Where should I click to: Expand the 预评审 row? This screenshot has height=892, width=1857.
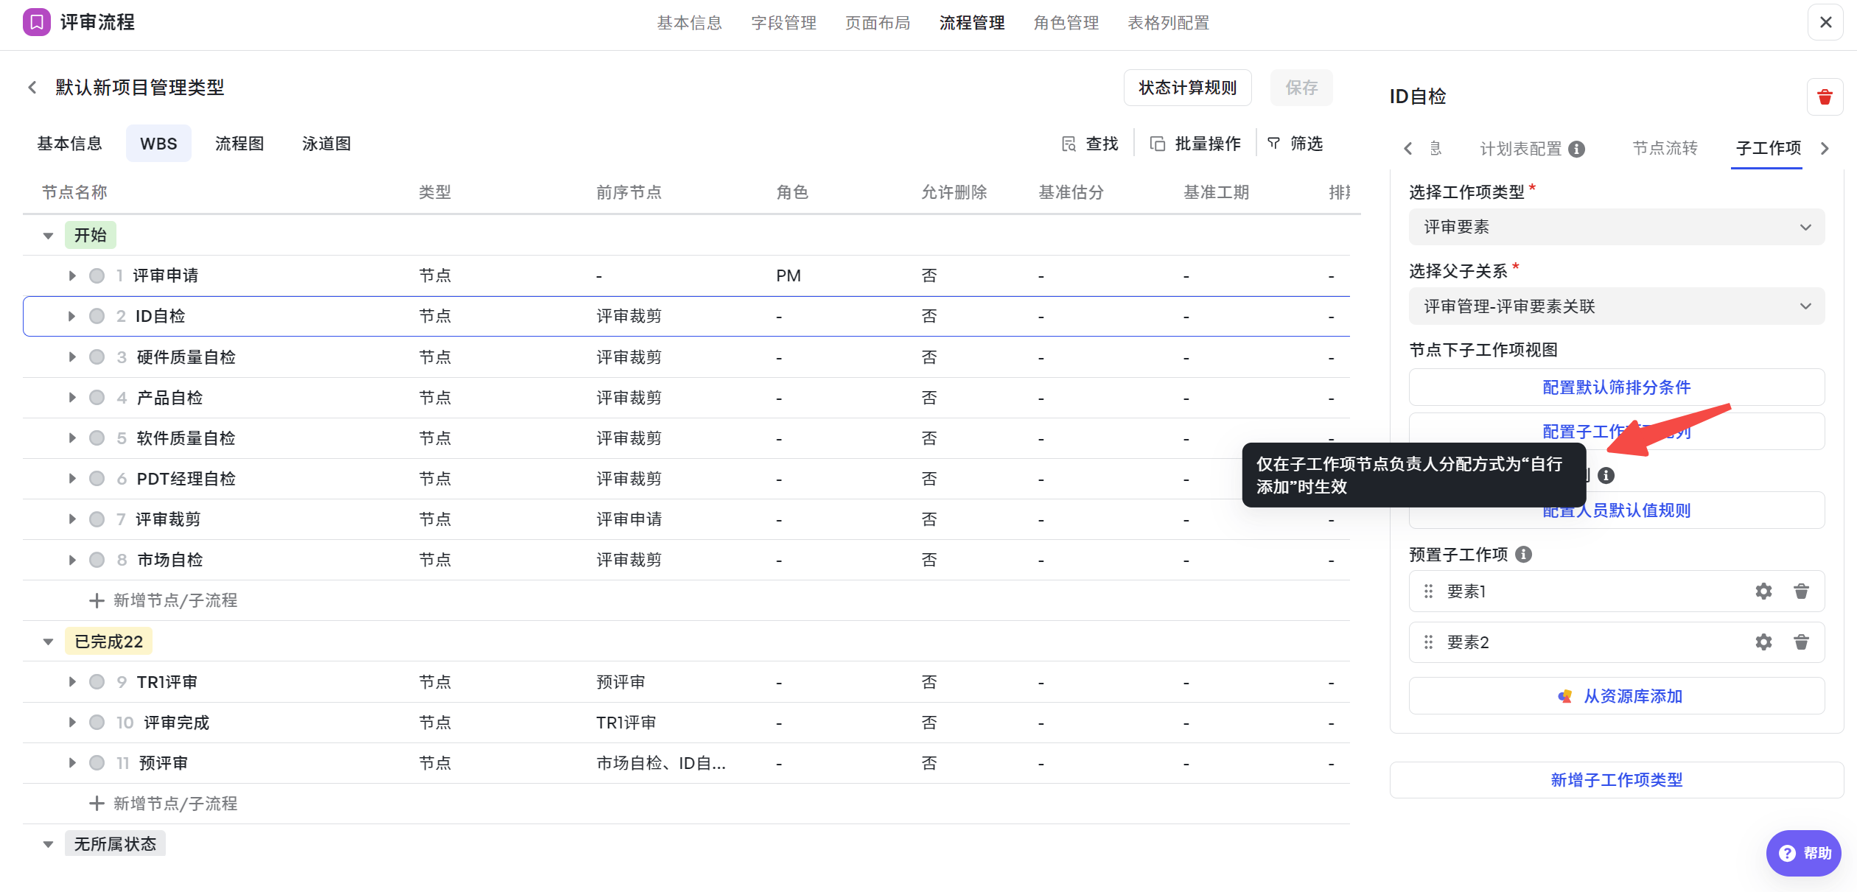pos(71,763)
